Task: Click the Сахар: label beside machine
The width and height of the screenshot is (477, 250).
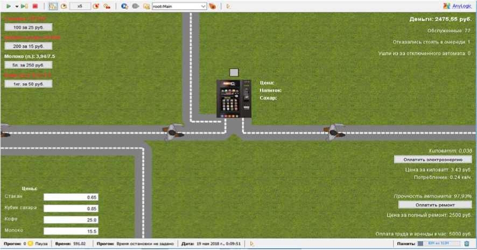Action: coord(268,98)
